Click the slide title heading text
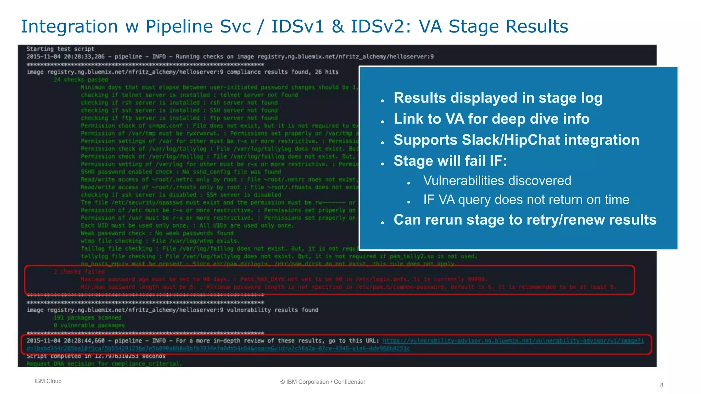 coord(294,26)
